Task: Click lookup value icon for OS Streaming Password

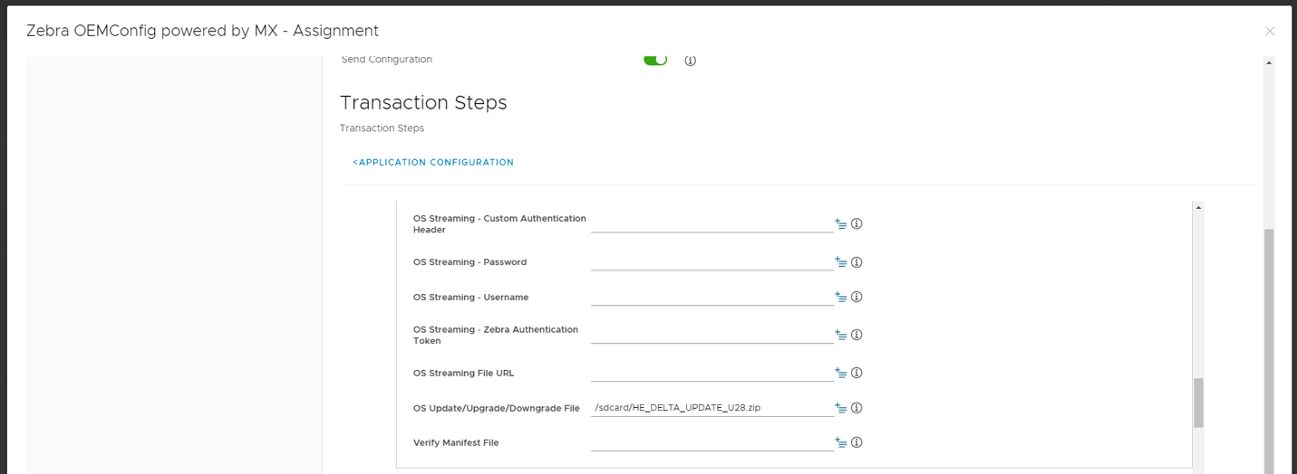Action: (840, 262)
